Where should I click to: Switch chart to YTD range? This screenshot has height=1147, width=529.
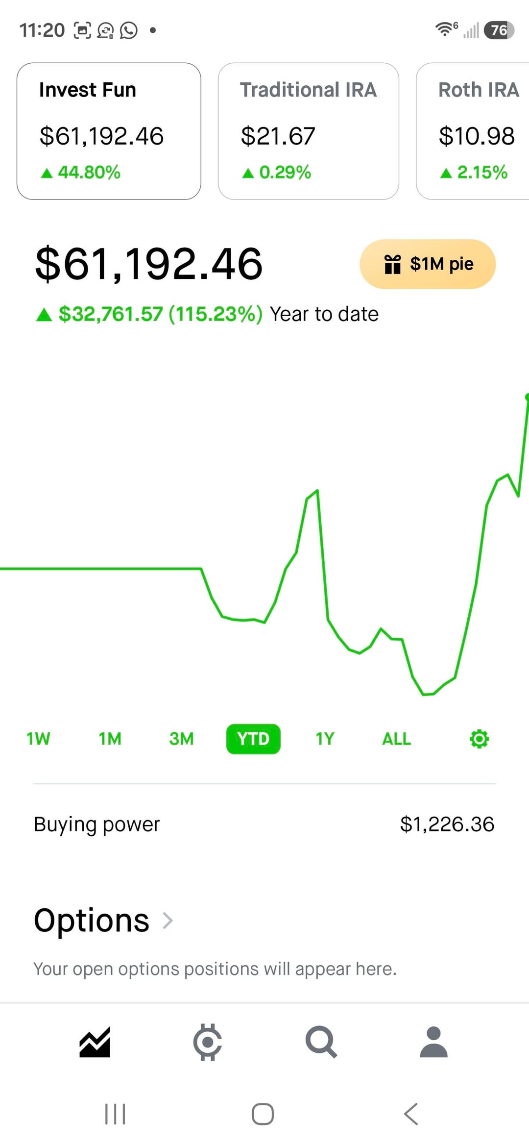[253, 739]
